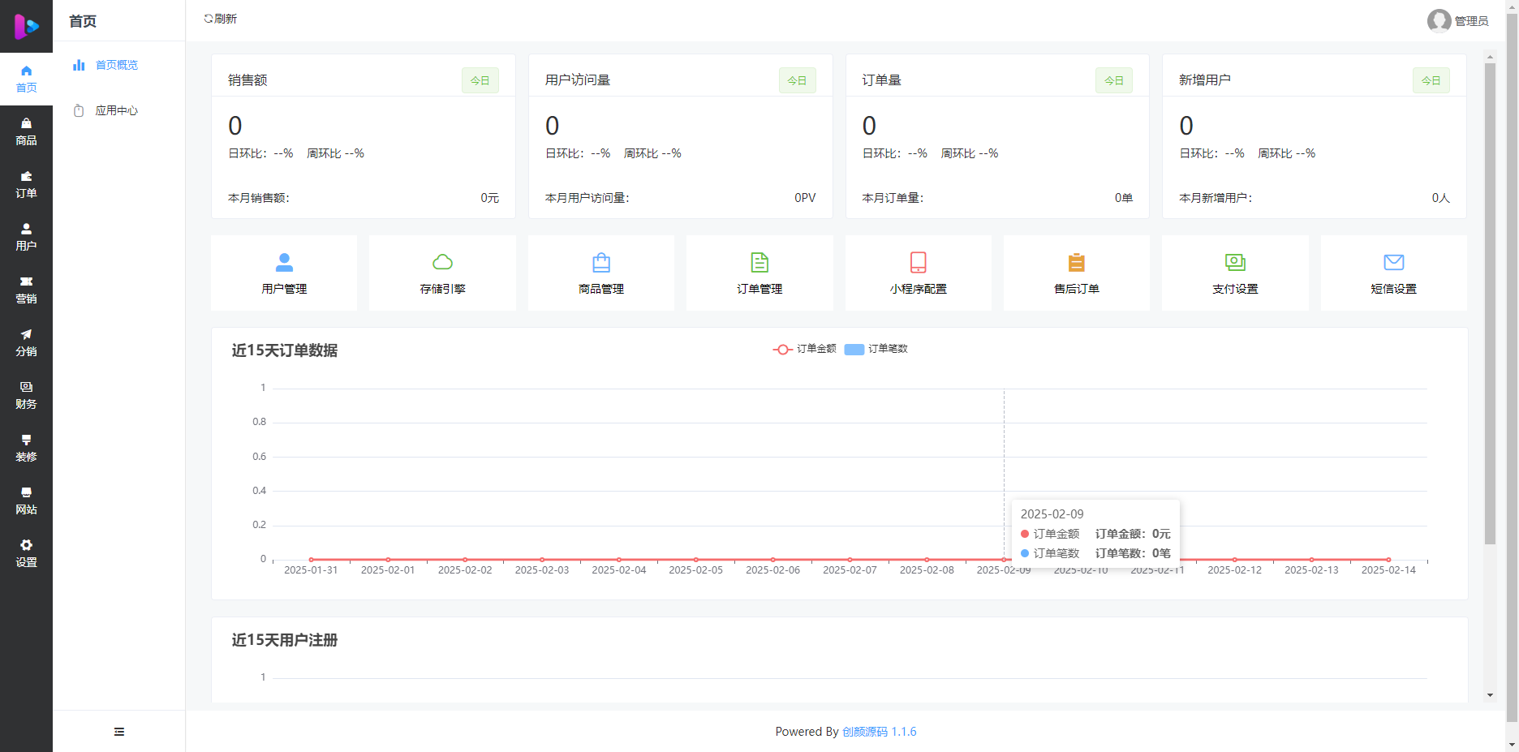Open the 创颜源码 link in footer
Viewport: 1519px width, 752px height.
(867, 731)
